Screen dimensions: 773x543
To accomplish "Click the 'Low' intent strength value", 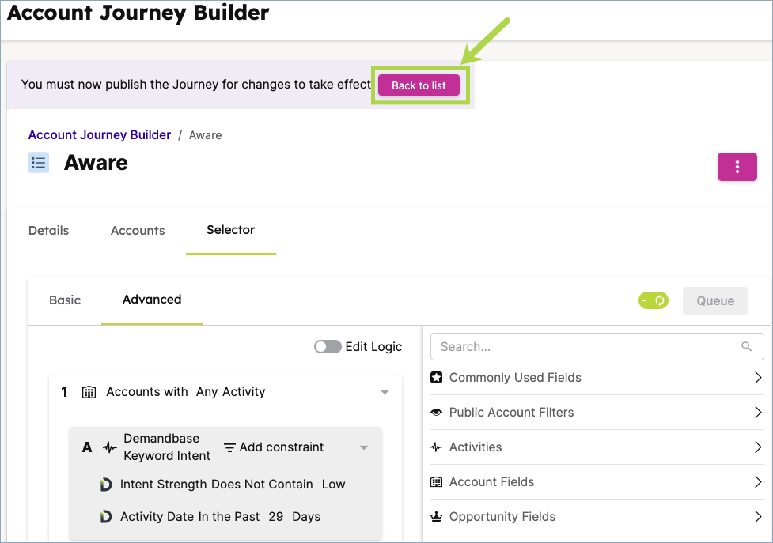I will click(x=334, y=485).
